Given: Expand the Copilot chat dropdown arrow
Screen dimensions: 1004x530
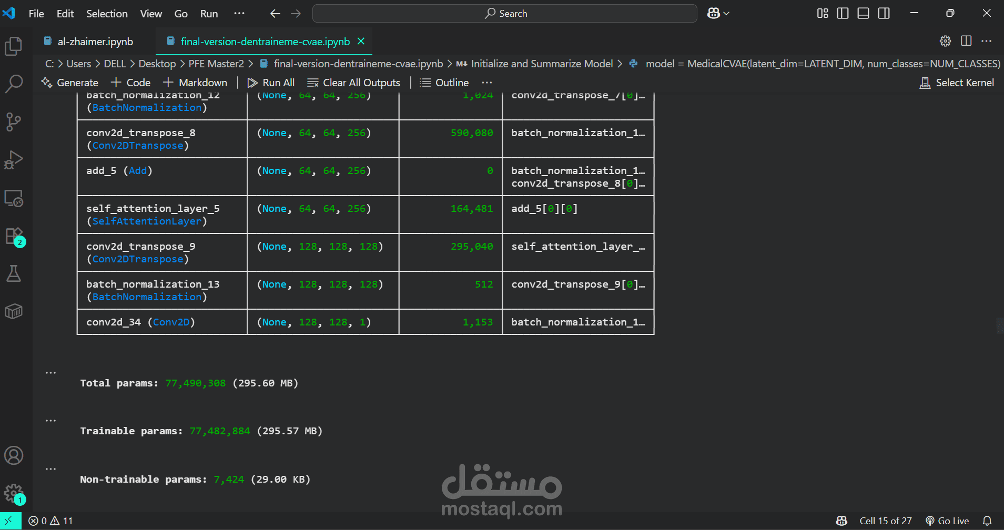Looking at the screenshot, I should (x=726, y=13).
